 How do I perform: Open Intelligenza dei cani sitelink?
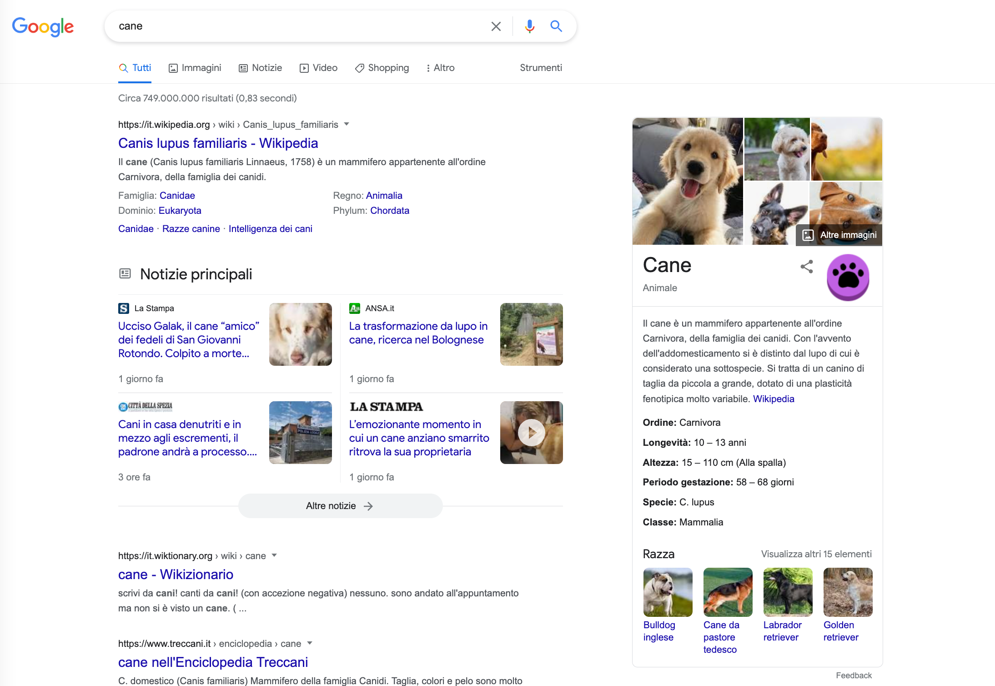pyautogui.click(x=271, y=229)
